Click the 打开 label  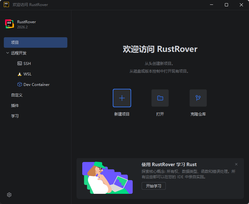160,114
